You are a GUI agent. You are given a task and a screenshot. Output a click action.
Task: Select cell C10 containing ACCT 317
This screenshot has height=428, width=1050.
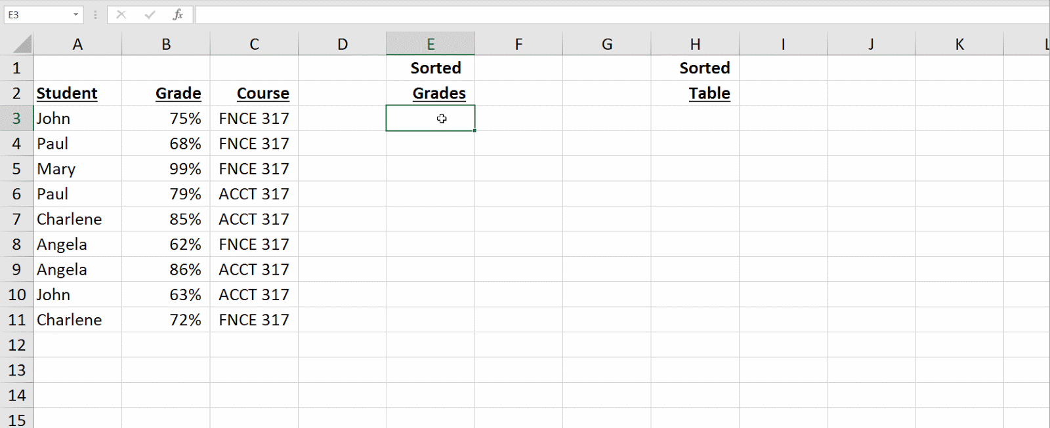point(254,294)
